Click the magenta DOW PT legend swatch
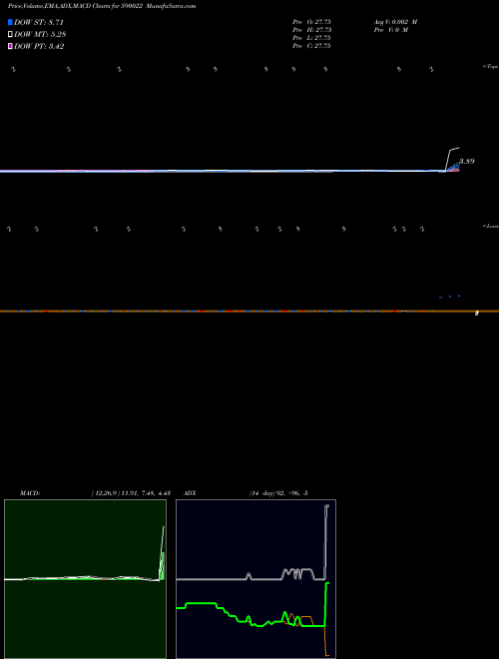The height and width of the screenshot is (659, 499). point(10,46)
